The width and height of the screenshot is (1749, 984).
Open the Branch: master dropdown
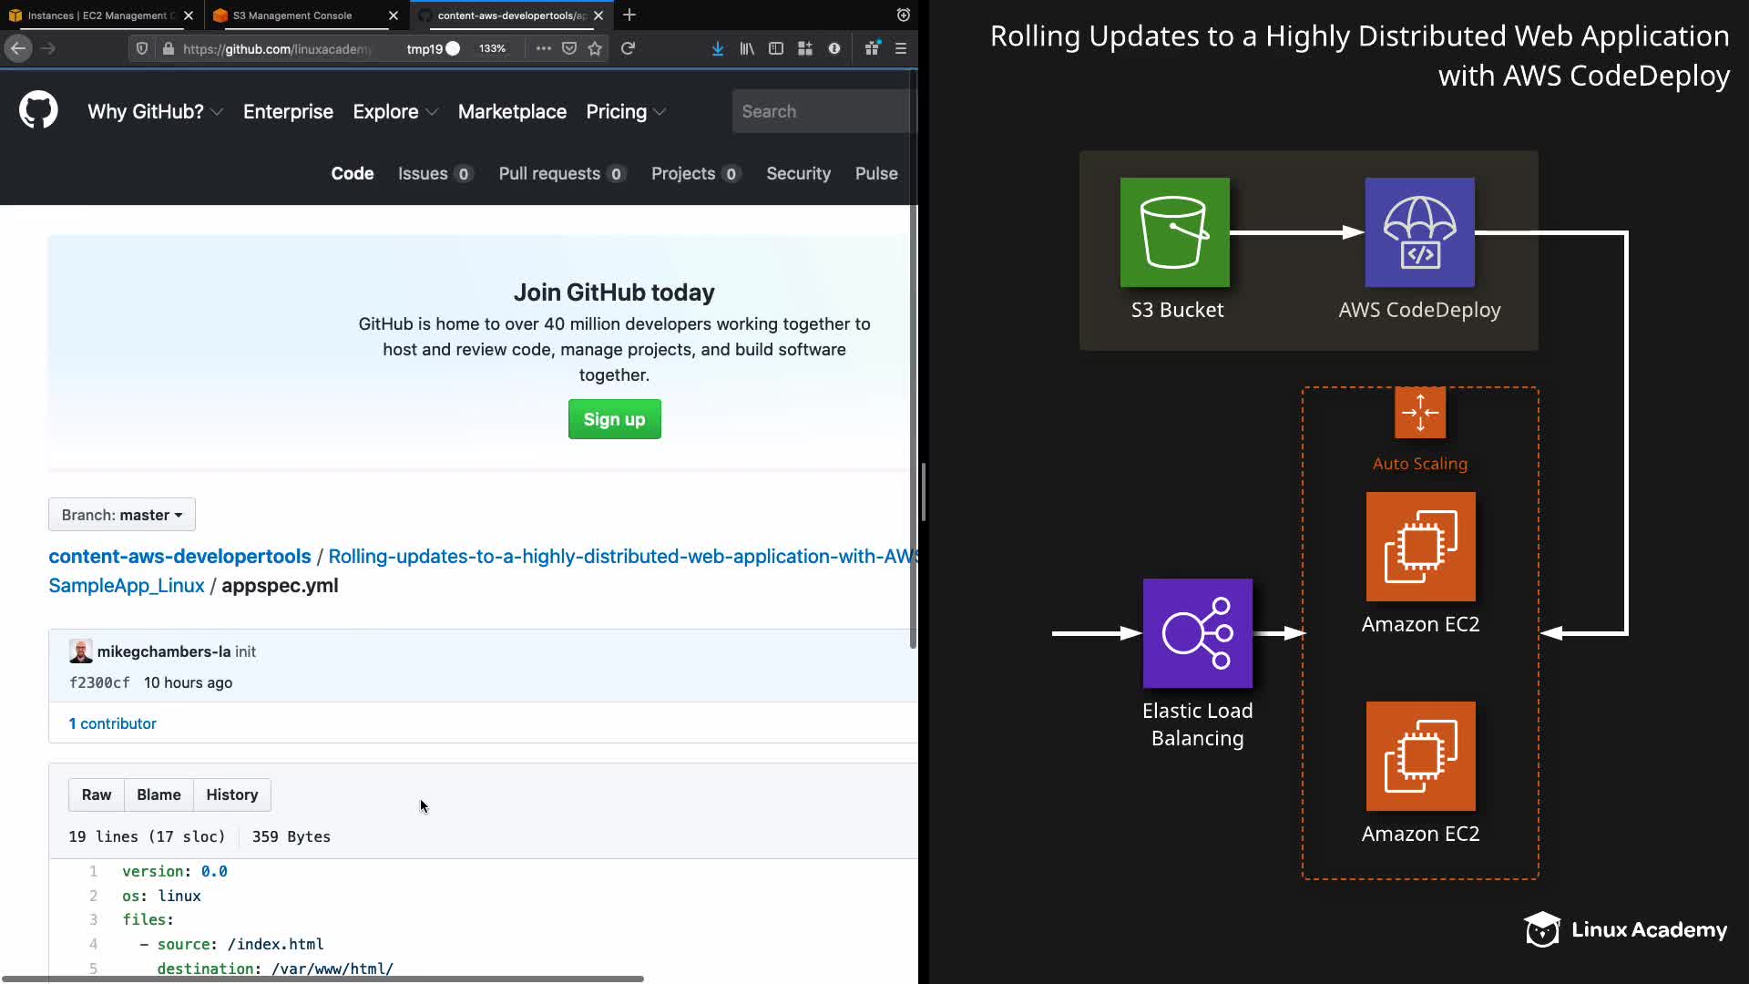pos(122,515)
